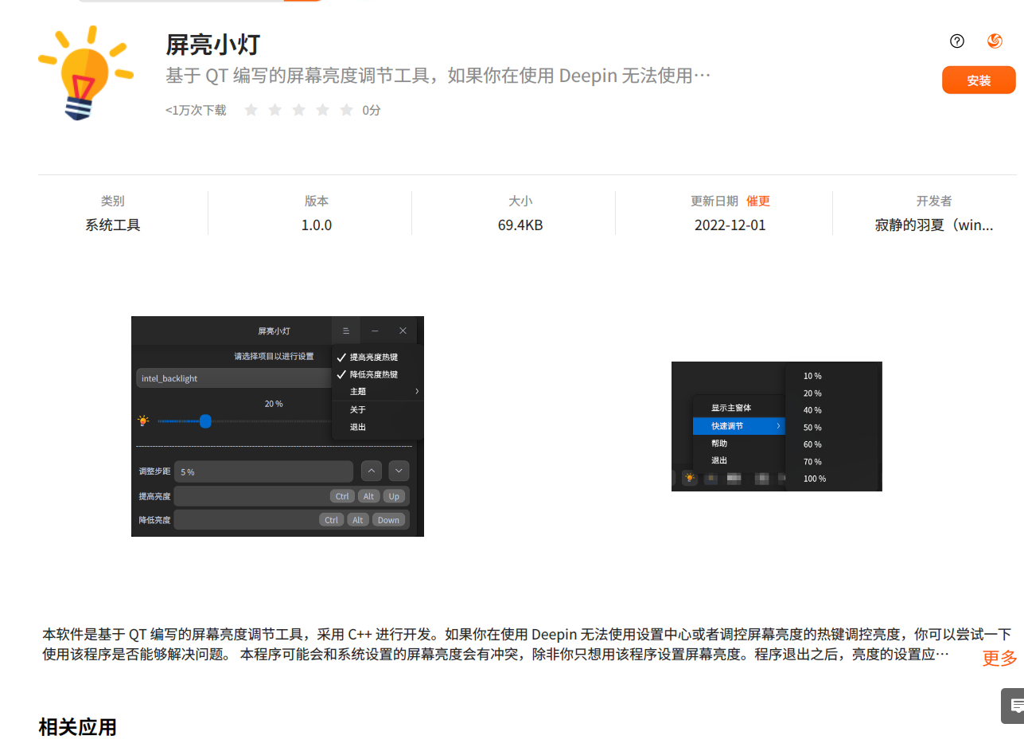Click the help question mark icon
The height and width of the screenshot is (751, 1024).
point(956,41)
